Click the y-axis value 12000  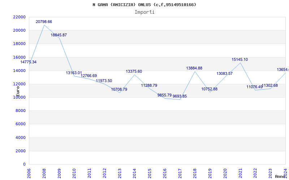tap(19, 84)
